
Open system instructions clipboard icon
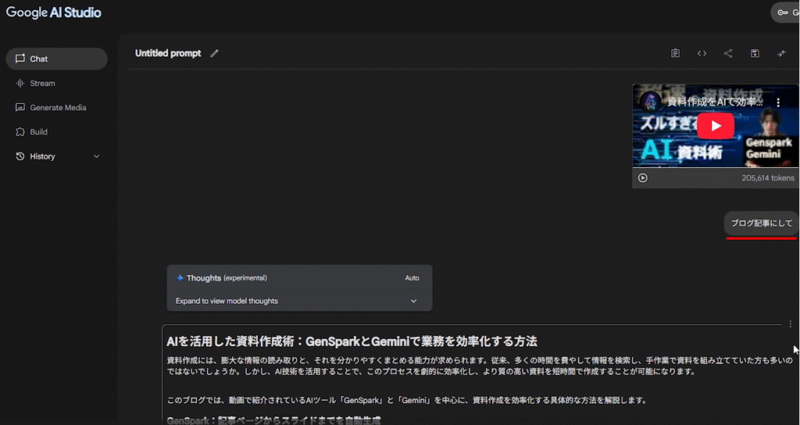pyautogui.click(x=675, y=53)
